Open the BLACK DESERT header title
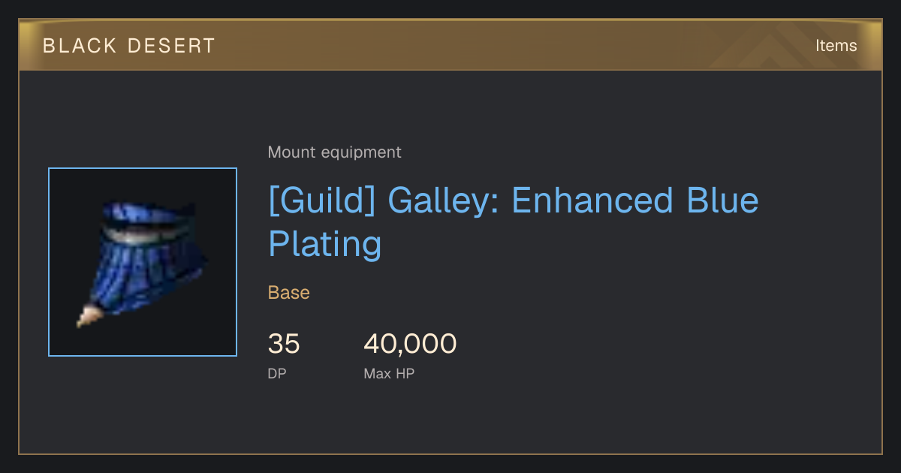This screenshot has width=901, height=473. (x=129, y=46)
